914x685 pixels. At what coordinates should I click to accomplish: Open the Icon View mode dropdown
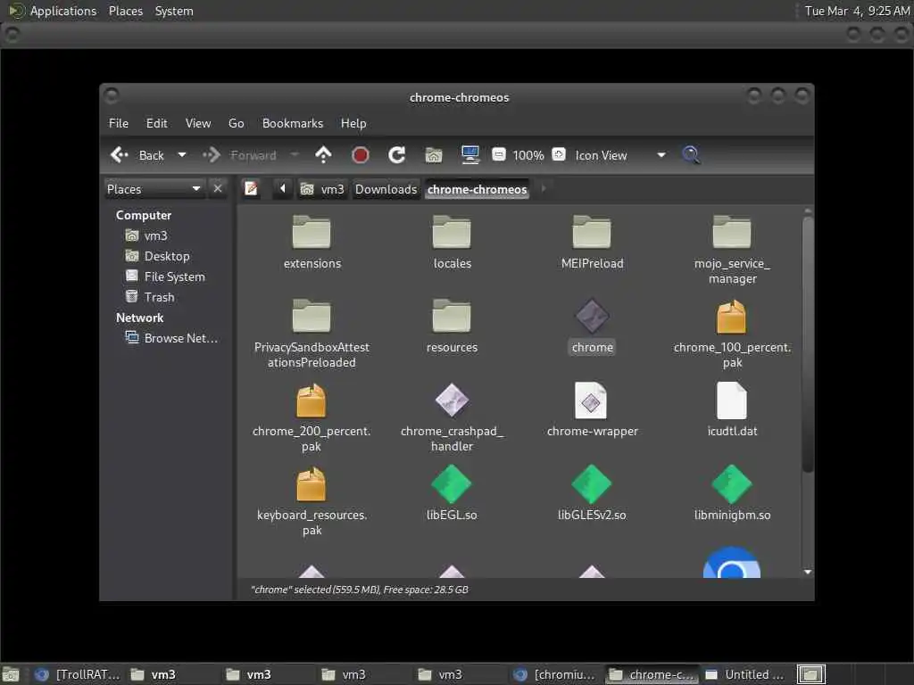click(619, 155)
